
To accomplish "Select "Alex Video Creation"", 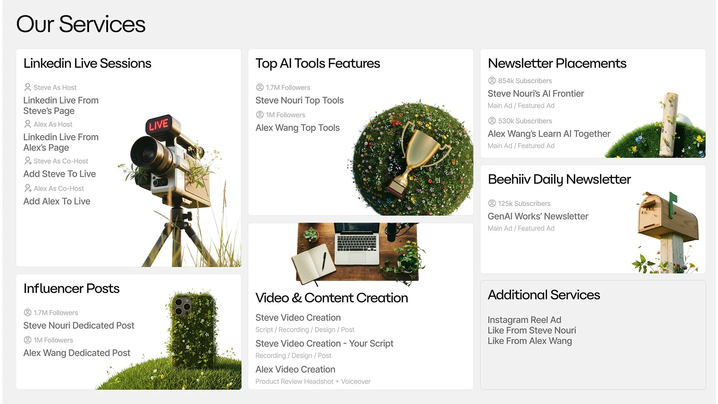I will [295, 369].
